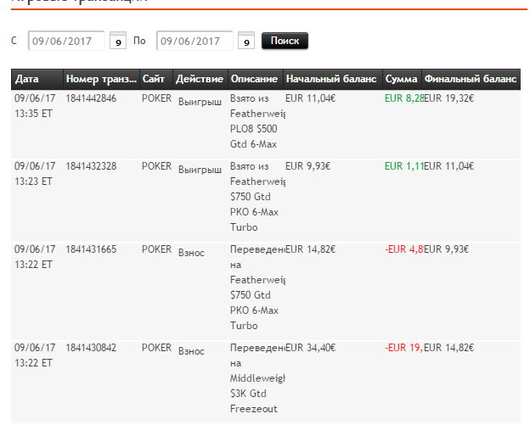The height and width of the screenshot is (425, 530).
Task: Sort by the Сайт column header
Action: [x=155, y=79]
